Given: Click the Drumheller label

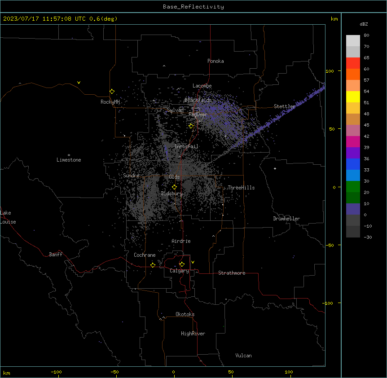Looking at the screenshot, I should 286,219.
